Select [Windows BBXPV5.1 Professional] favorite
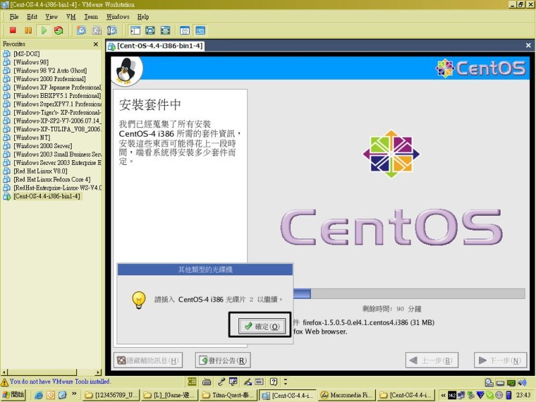This screenshot has width=536, height=402. coord(57,96)
